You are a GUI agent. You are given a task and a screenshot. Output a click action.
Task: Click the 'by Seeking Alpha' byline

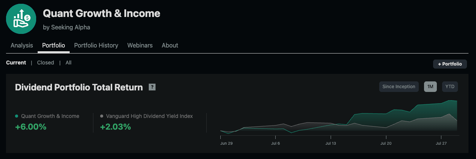click(x=67, y=28)
